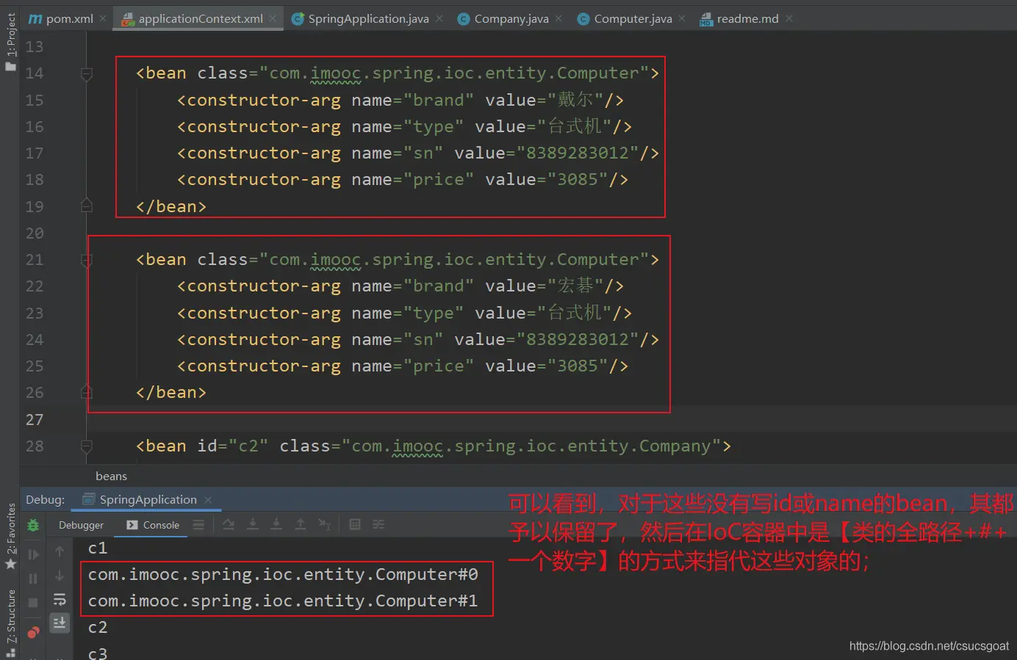1017x660 pixels.
Task: Click Run to Cursor icon
Action: coord(324,524)
